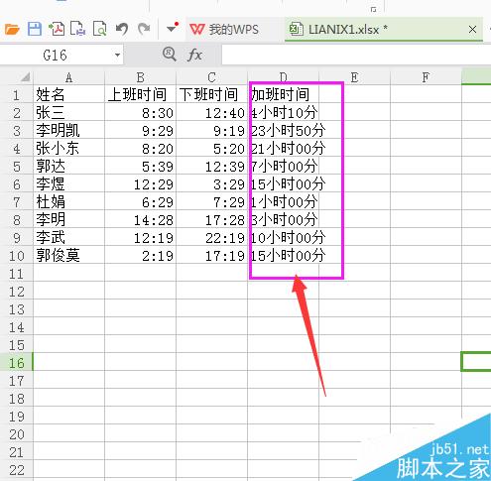Redo the last action

pyautogui.click(x=144, y=29)
